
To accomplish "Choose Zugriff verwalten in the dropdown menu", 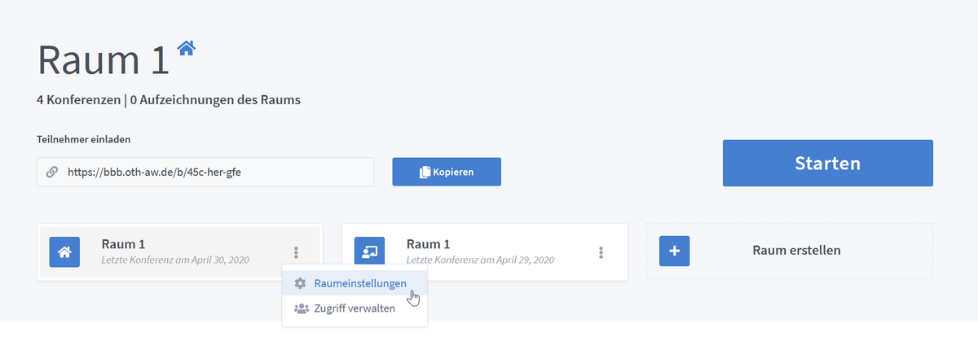I will [x=355, y=308].
